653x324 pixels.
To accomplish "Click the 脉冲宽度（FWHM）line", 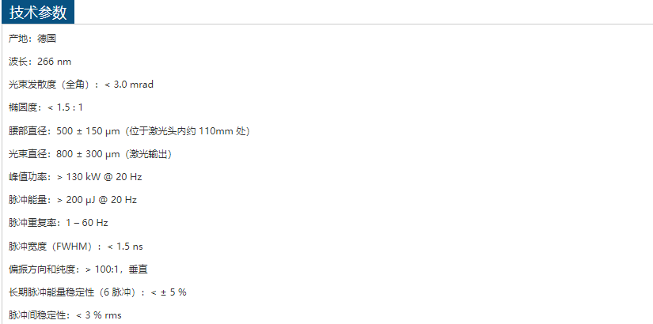I will click(x=76, y=247).
